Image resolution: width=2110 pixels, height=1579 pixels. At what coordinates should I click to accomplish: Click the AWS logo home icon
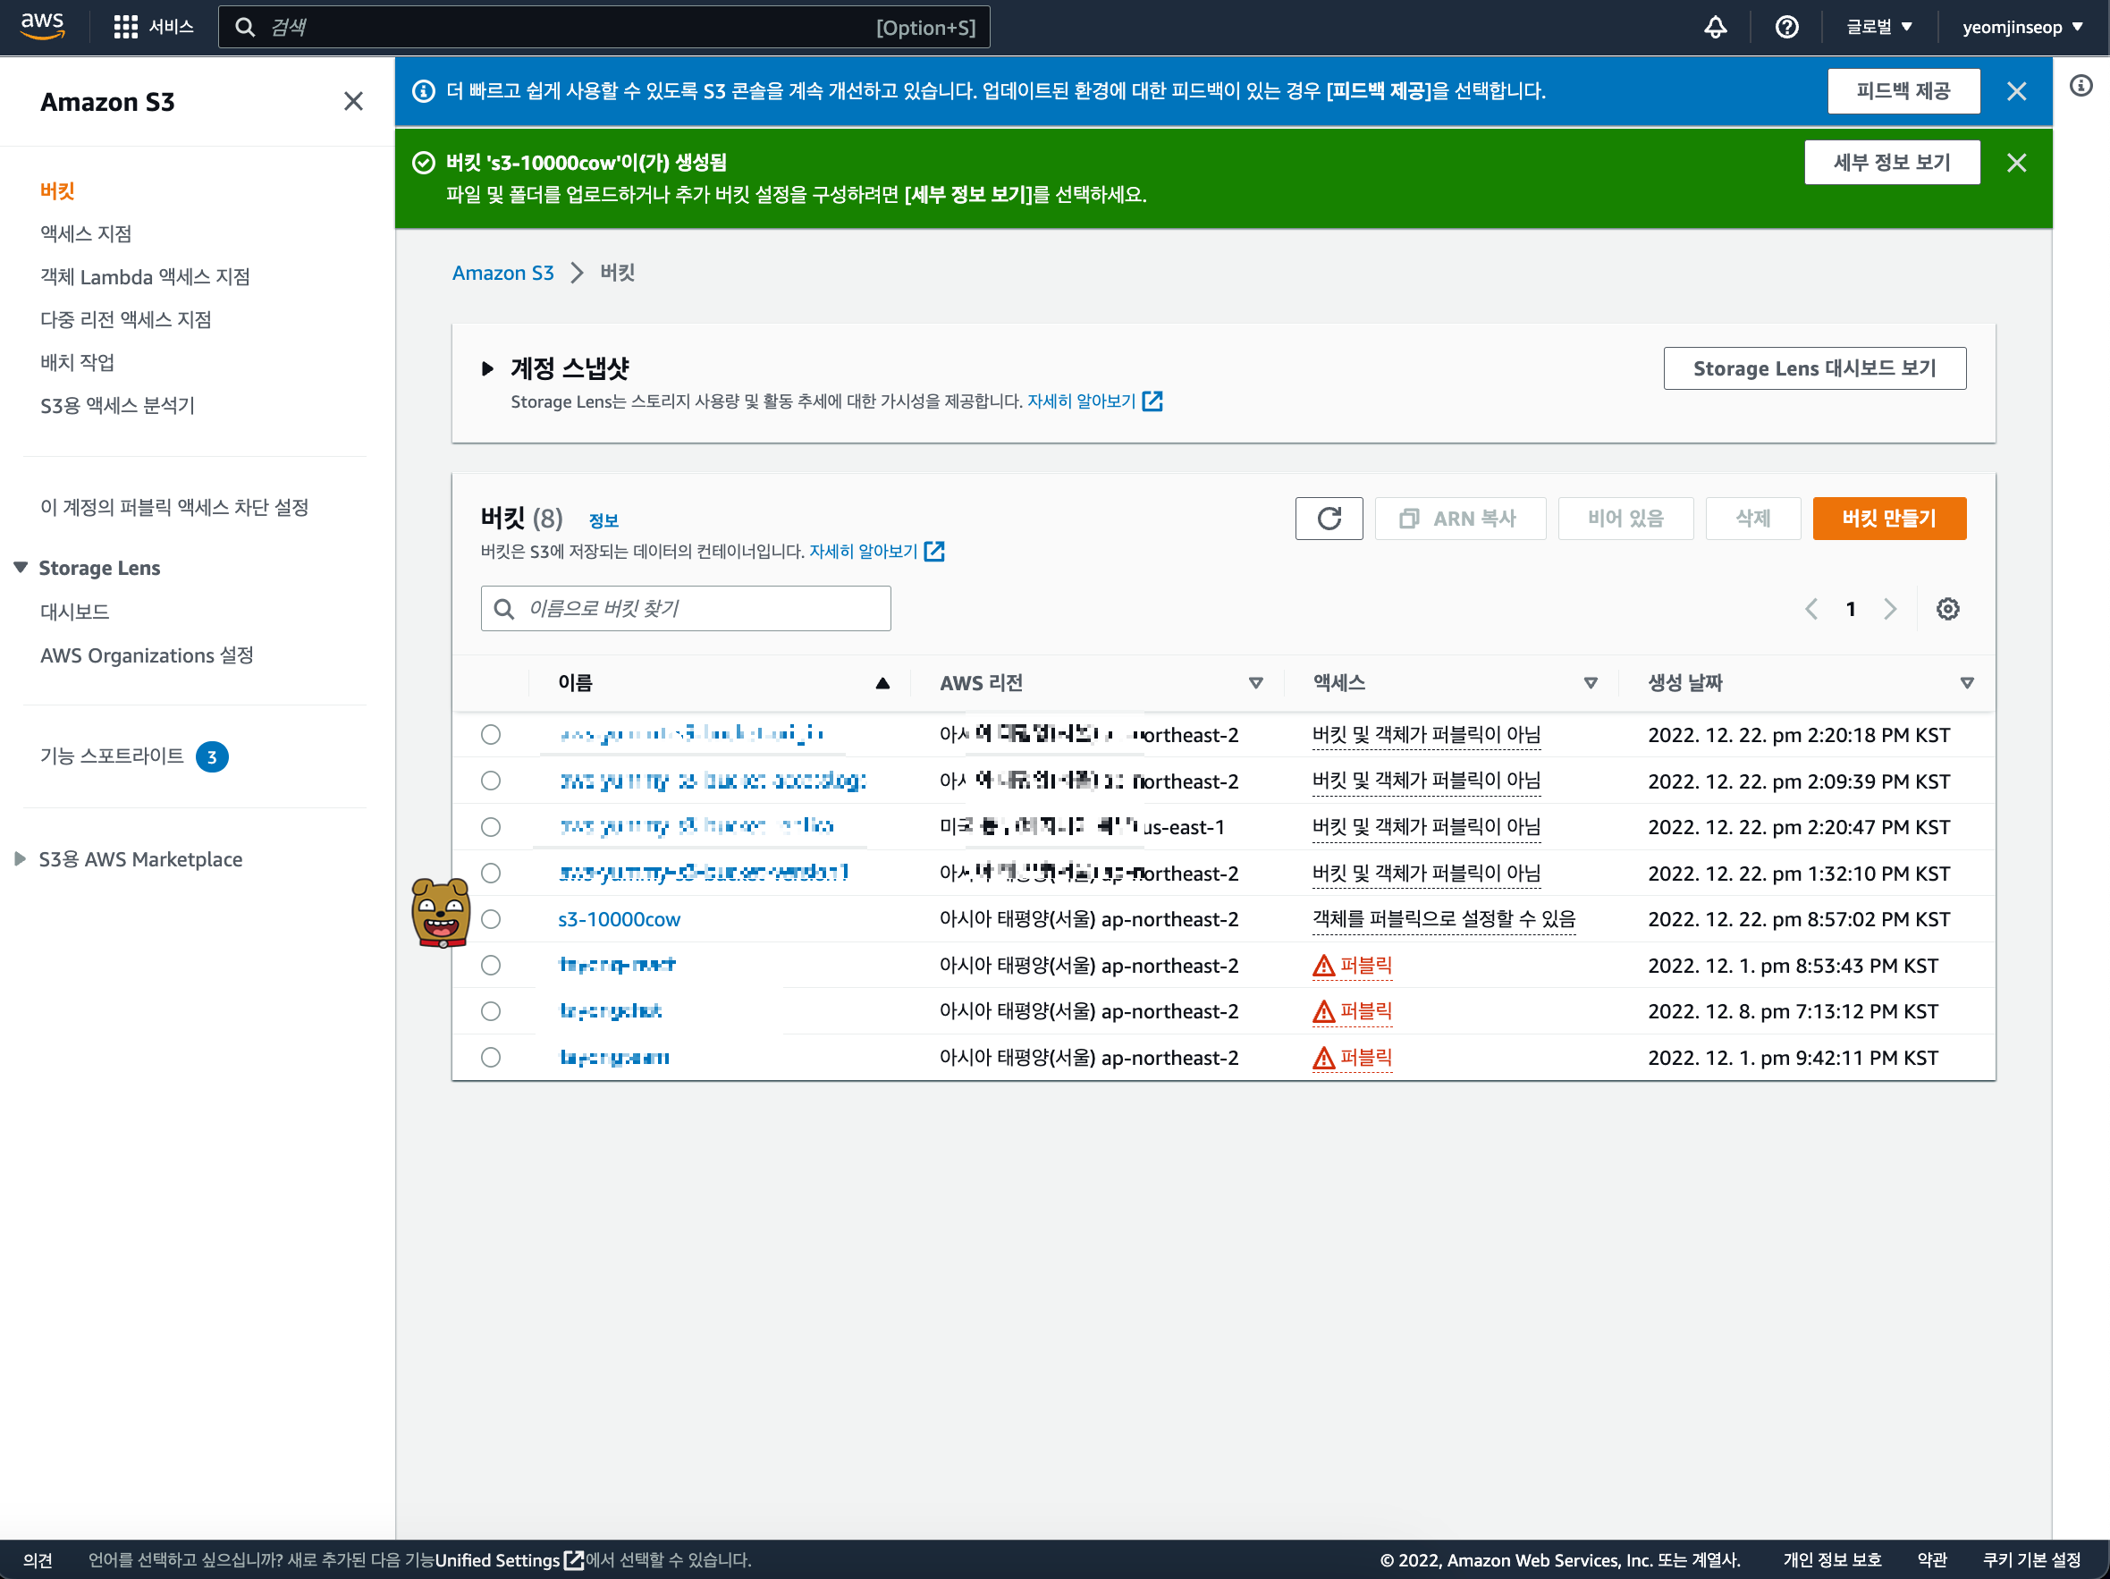click(x=42, y=27)
